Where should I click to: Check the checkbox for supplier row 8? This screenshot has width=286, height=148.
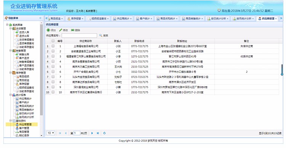click(53, 82)
